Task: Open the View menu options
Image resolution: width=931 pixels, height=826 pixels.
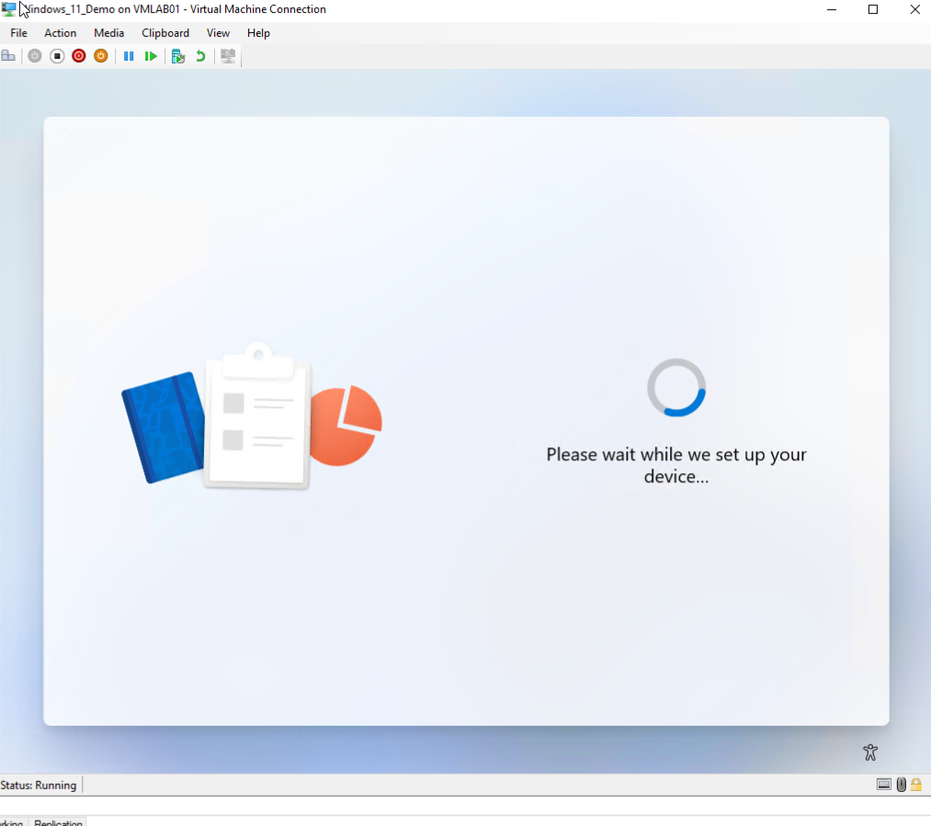Action: [218, 33]
